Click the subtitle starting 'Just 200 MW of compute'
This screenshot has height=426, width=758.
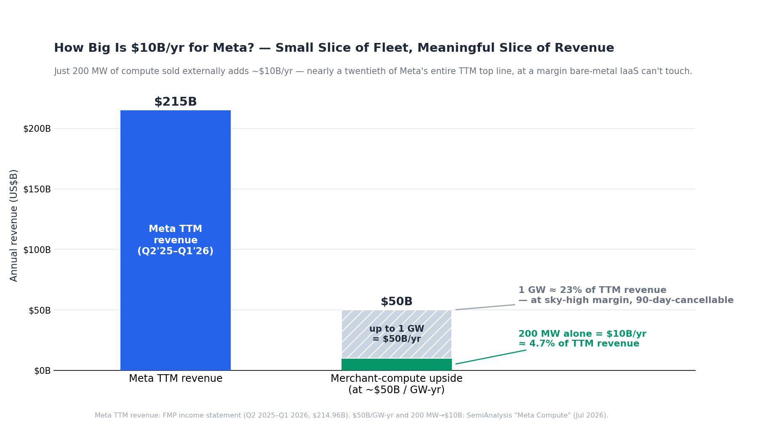tap(373, 71)
